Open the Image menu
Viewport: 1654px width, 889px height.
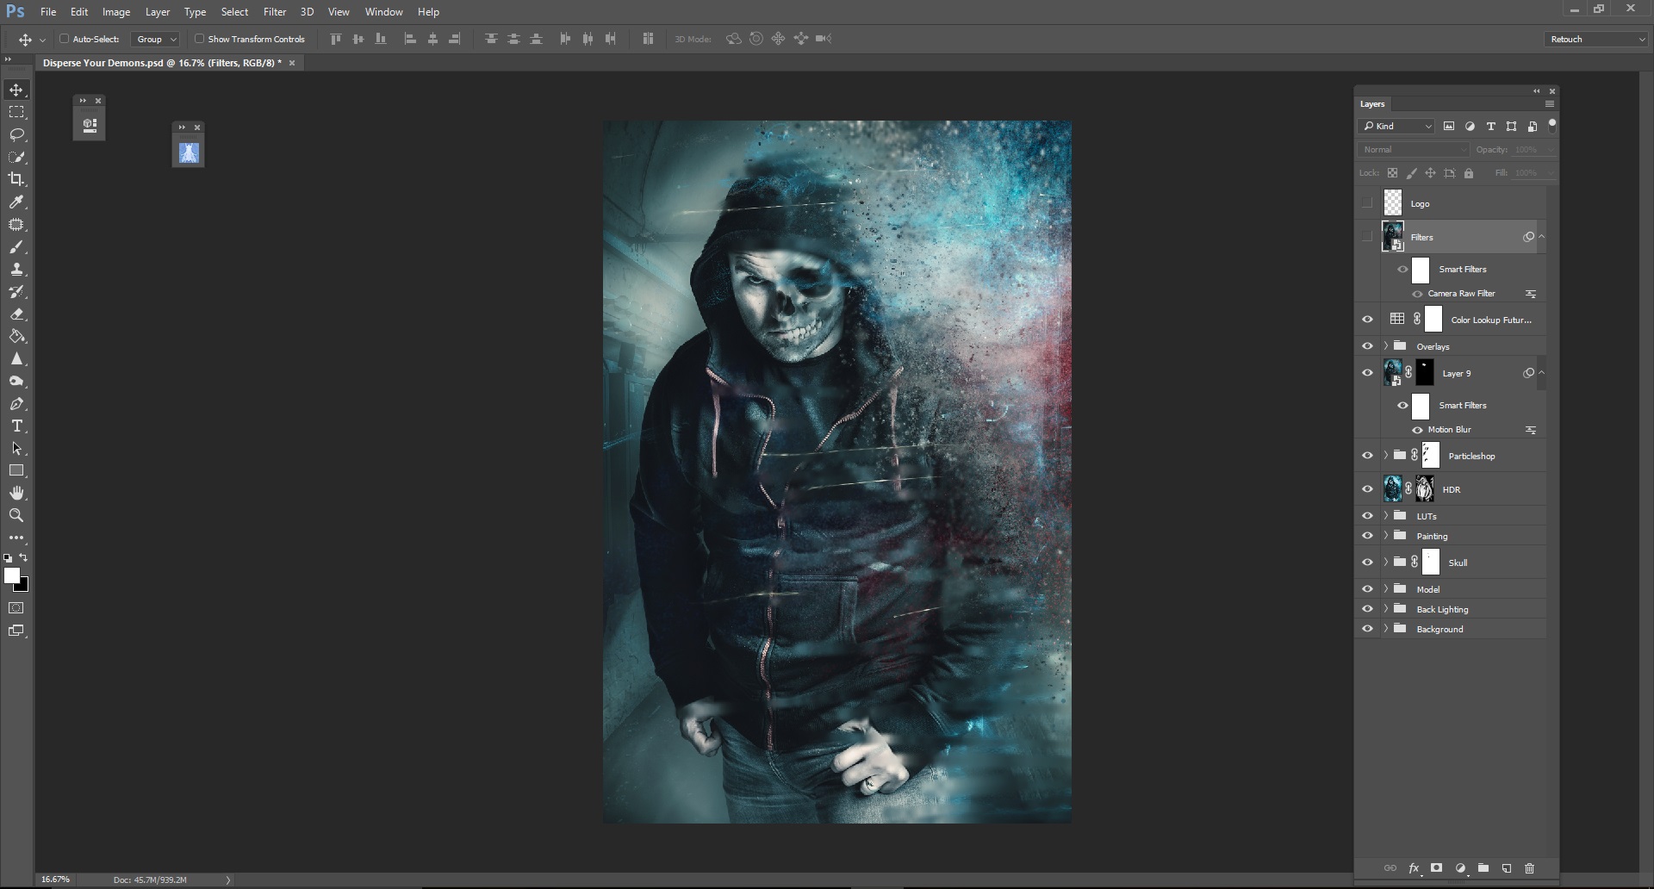116,12
